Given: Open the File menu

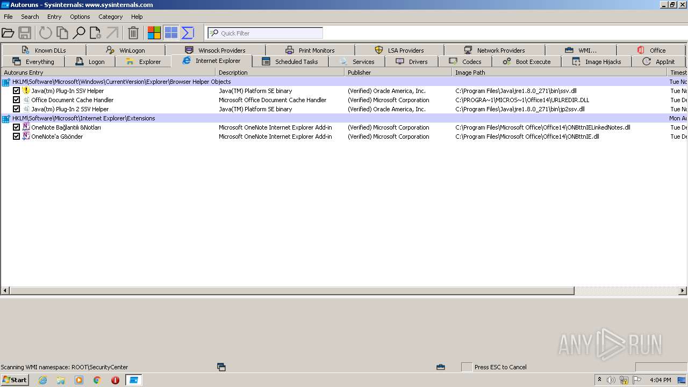Looking at the screenshot, I should coord(8,17).
